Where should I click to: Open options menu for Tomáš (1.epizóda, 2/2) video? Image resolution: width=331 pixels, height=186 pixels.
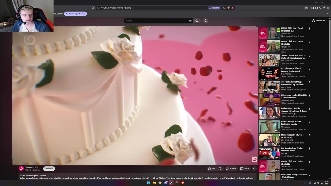point(310,28)
